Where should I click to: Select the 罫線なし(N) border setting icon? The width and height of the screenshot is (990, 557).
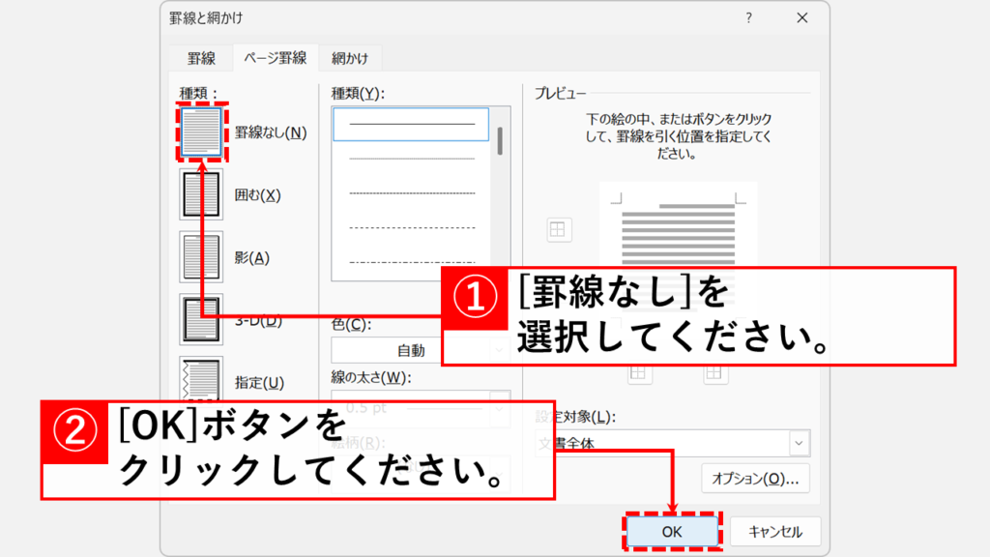pyautogui.click(x=201, y=132)
